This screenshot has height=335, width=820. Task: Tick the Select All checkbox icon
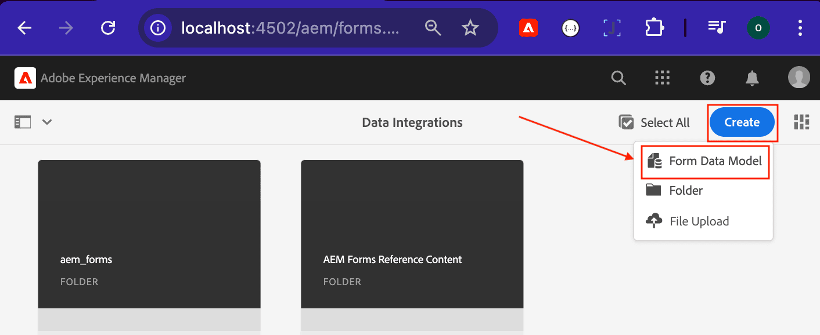626,122
